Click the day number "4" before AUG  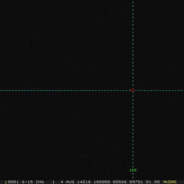pyautogui.click(x=62, y=182)
